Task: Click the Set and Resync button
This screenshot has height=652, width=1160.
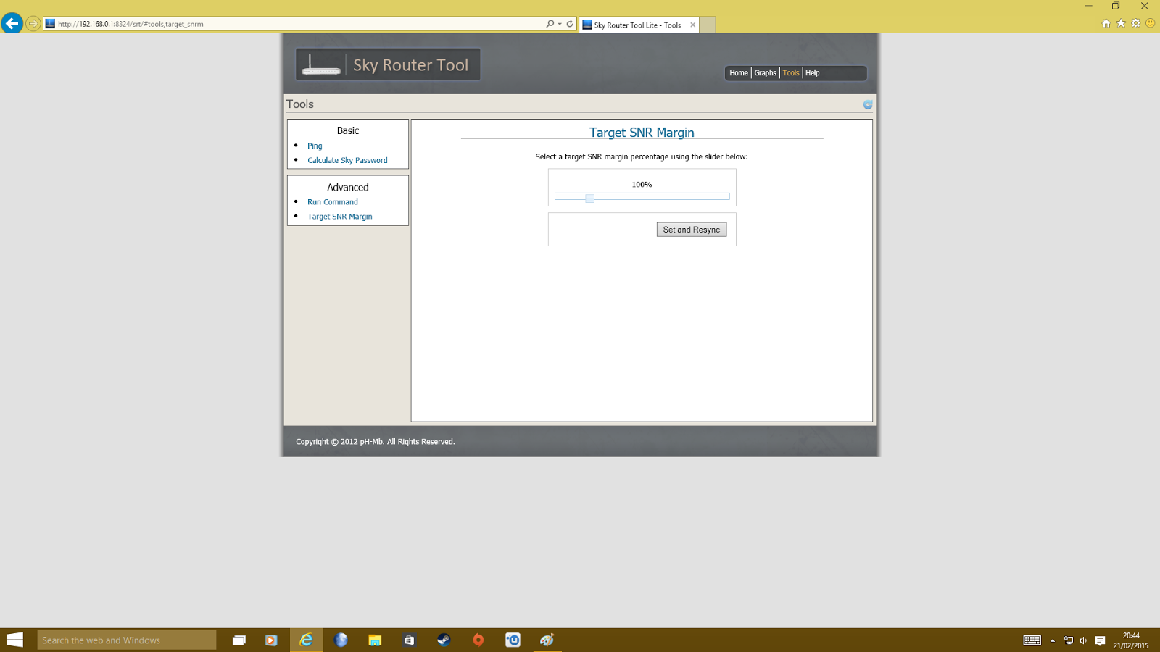Action: 692,230
